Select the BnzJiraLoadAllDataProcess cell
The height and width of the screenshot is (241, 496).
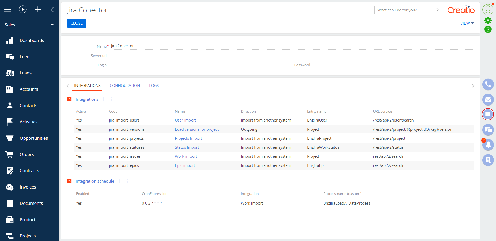click(347, 203)
